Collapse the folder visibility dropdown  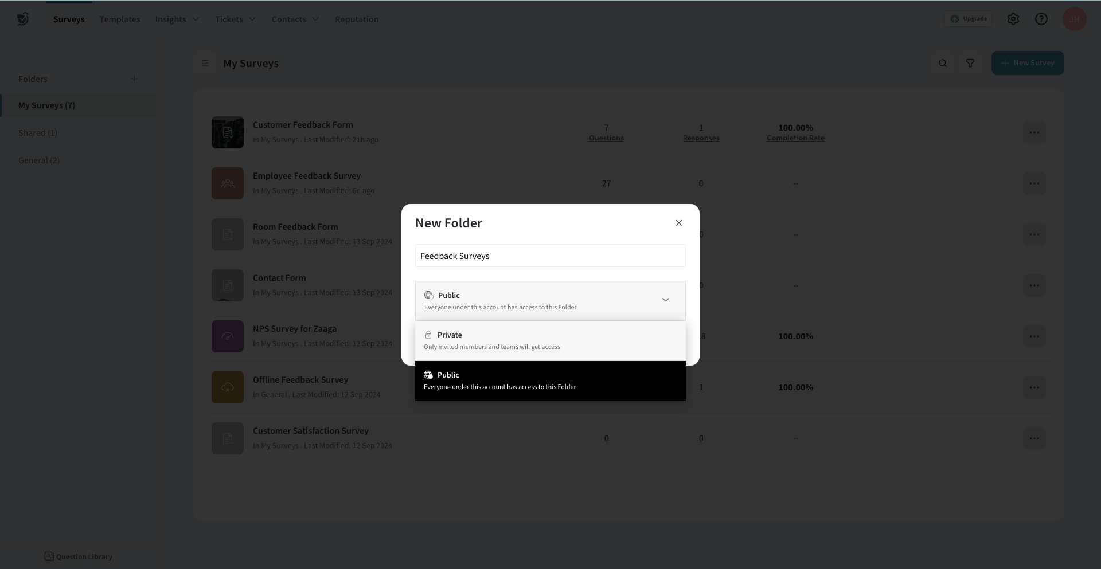[665, 300]
